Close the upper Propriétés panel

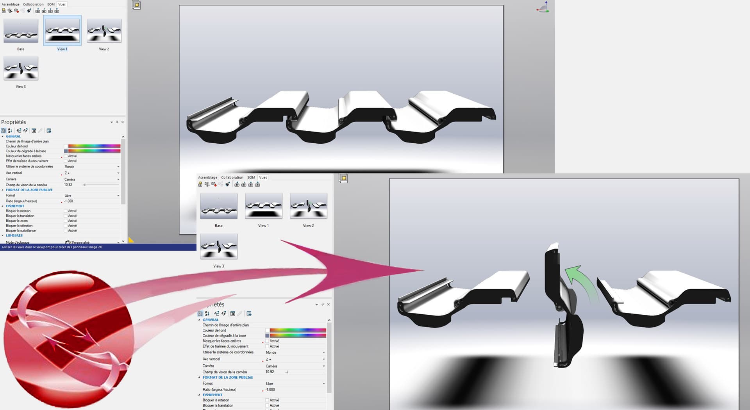point(123,122)
